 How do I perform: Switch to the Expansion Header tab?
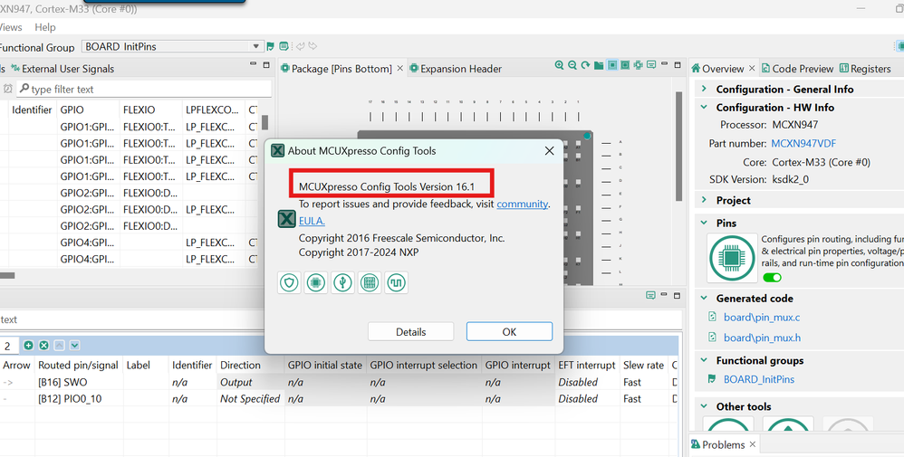point(455,69)
